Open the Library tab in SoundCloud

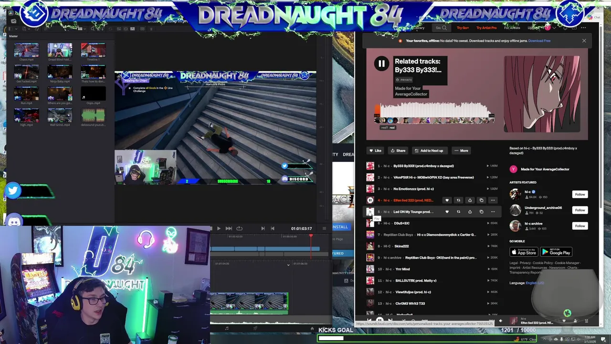tap(418, 28)
